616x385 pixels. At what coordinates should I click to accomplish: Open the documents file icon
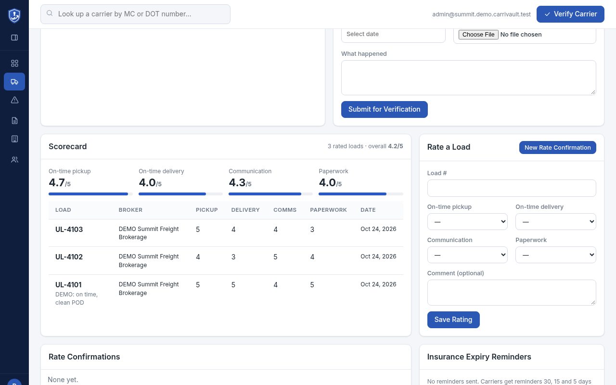(14, 121)
